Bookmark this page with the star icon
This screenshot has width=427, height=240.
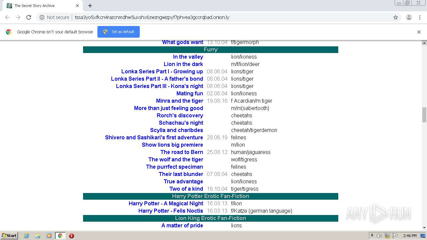click(396, 17)
